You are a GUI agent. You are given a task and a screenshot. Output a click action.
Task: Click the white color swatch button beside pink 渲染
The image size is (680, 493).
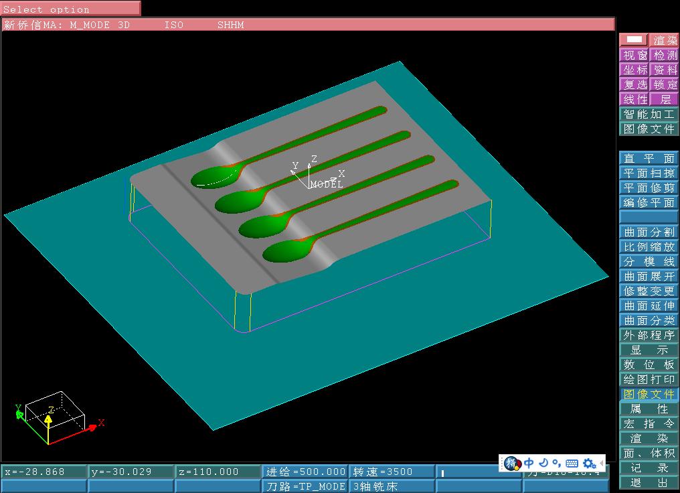(634, 40)
